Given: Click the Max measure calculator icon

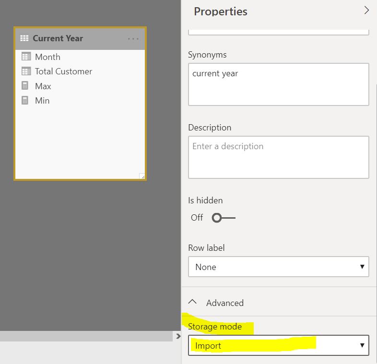Looking at the screenshot, I should tap(25, 85).
